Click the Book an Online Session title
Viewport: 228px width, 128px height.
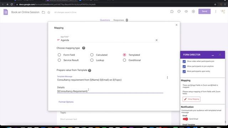pos(25,12)
